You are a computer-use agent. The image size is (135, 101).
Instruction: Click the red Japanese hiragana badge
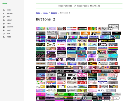tap(82, 83)
